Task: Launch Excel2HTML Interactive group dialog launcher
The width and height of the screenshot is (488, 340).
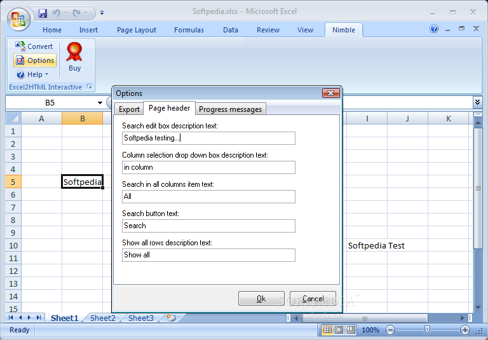Action: 90,86
